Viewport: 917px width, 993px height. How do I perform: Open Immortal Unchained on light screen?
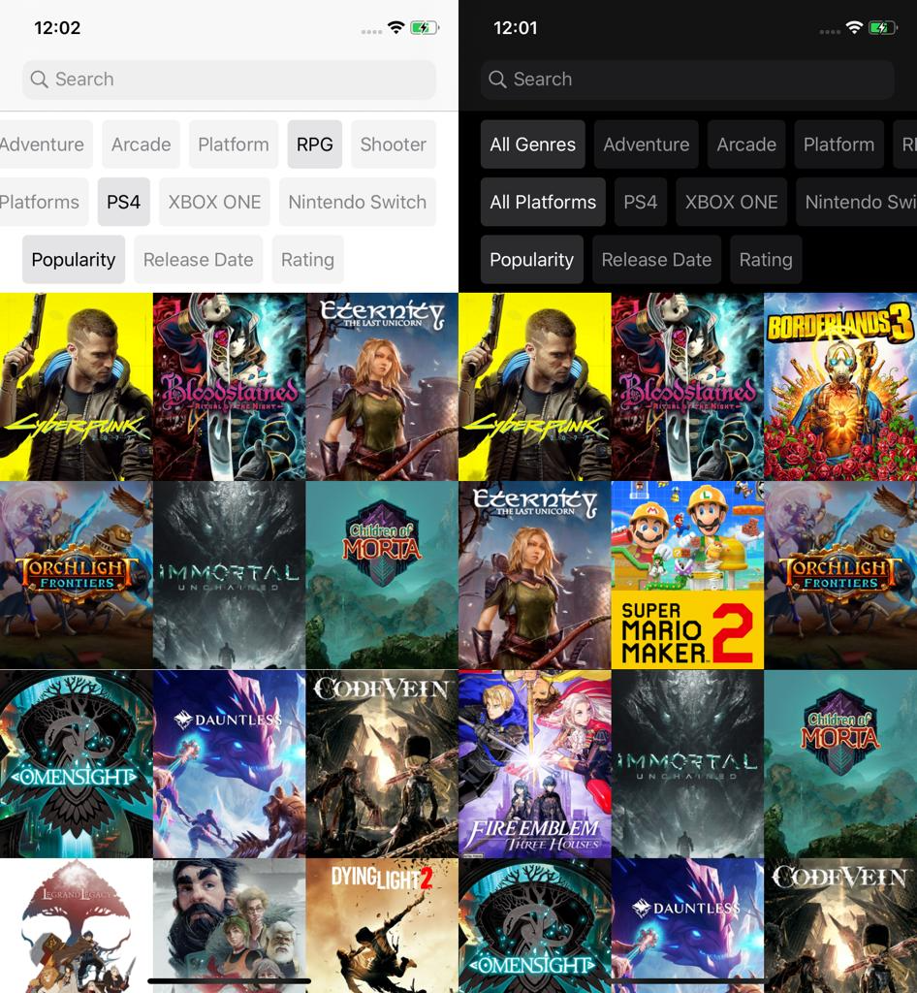pos(229,575)
